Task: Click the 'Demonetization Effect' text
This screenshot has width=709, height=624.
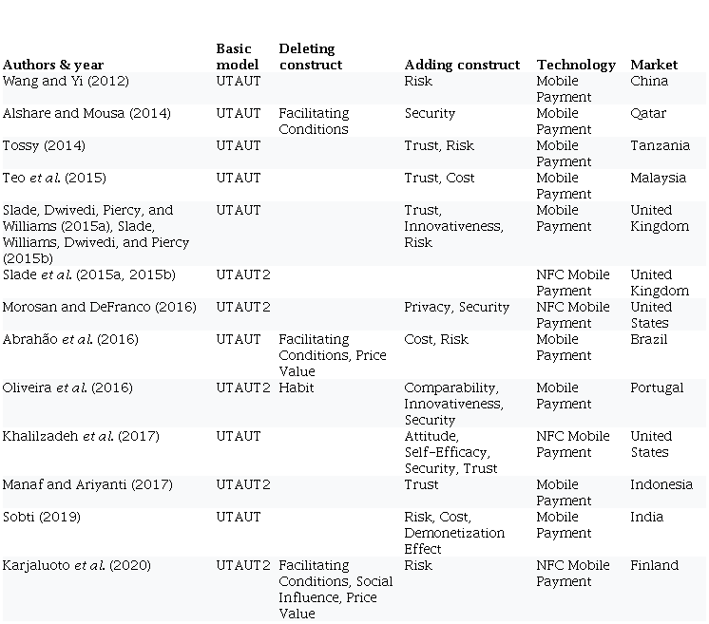Action: (454, 540)
